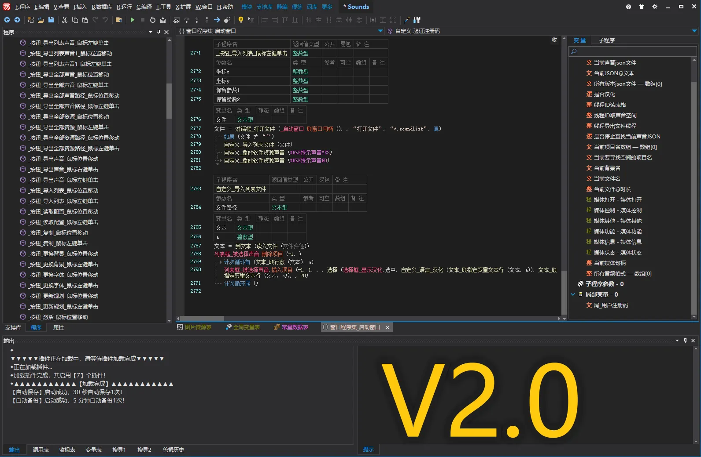Pin the 程序 panel with pushpin icon
701x457 pixels.
(159, 32)
